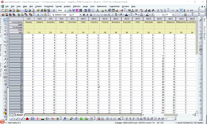Image resolution: width=207 pixels, height=124 pixels.
Task: Open the fill pattern dropdown
Action: pyautogui.click(x=188, y=15)
